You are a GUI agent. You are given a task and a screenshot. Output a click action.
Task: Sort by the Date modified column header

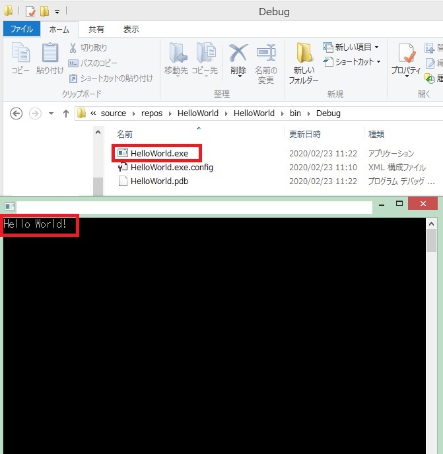coord(305,134)
